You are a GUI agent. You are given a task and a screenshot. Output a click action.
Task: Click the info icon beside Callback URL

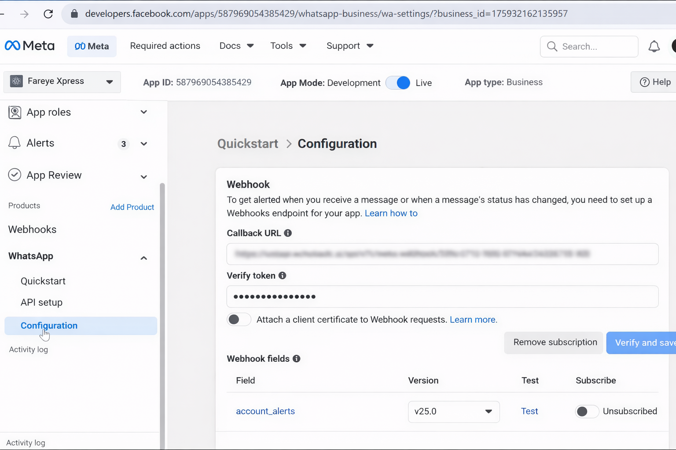point(287,233)
